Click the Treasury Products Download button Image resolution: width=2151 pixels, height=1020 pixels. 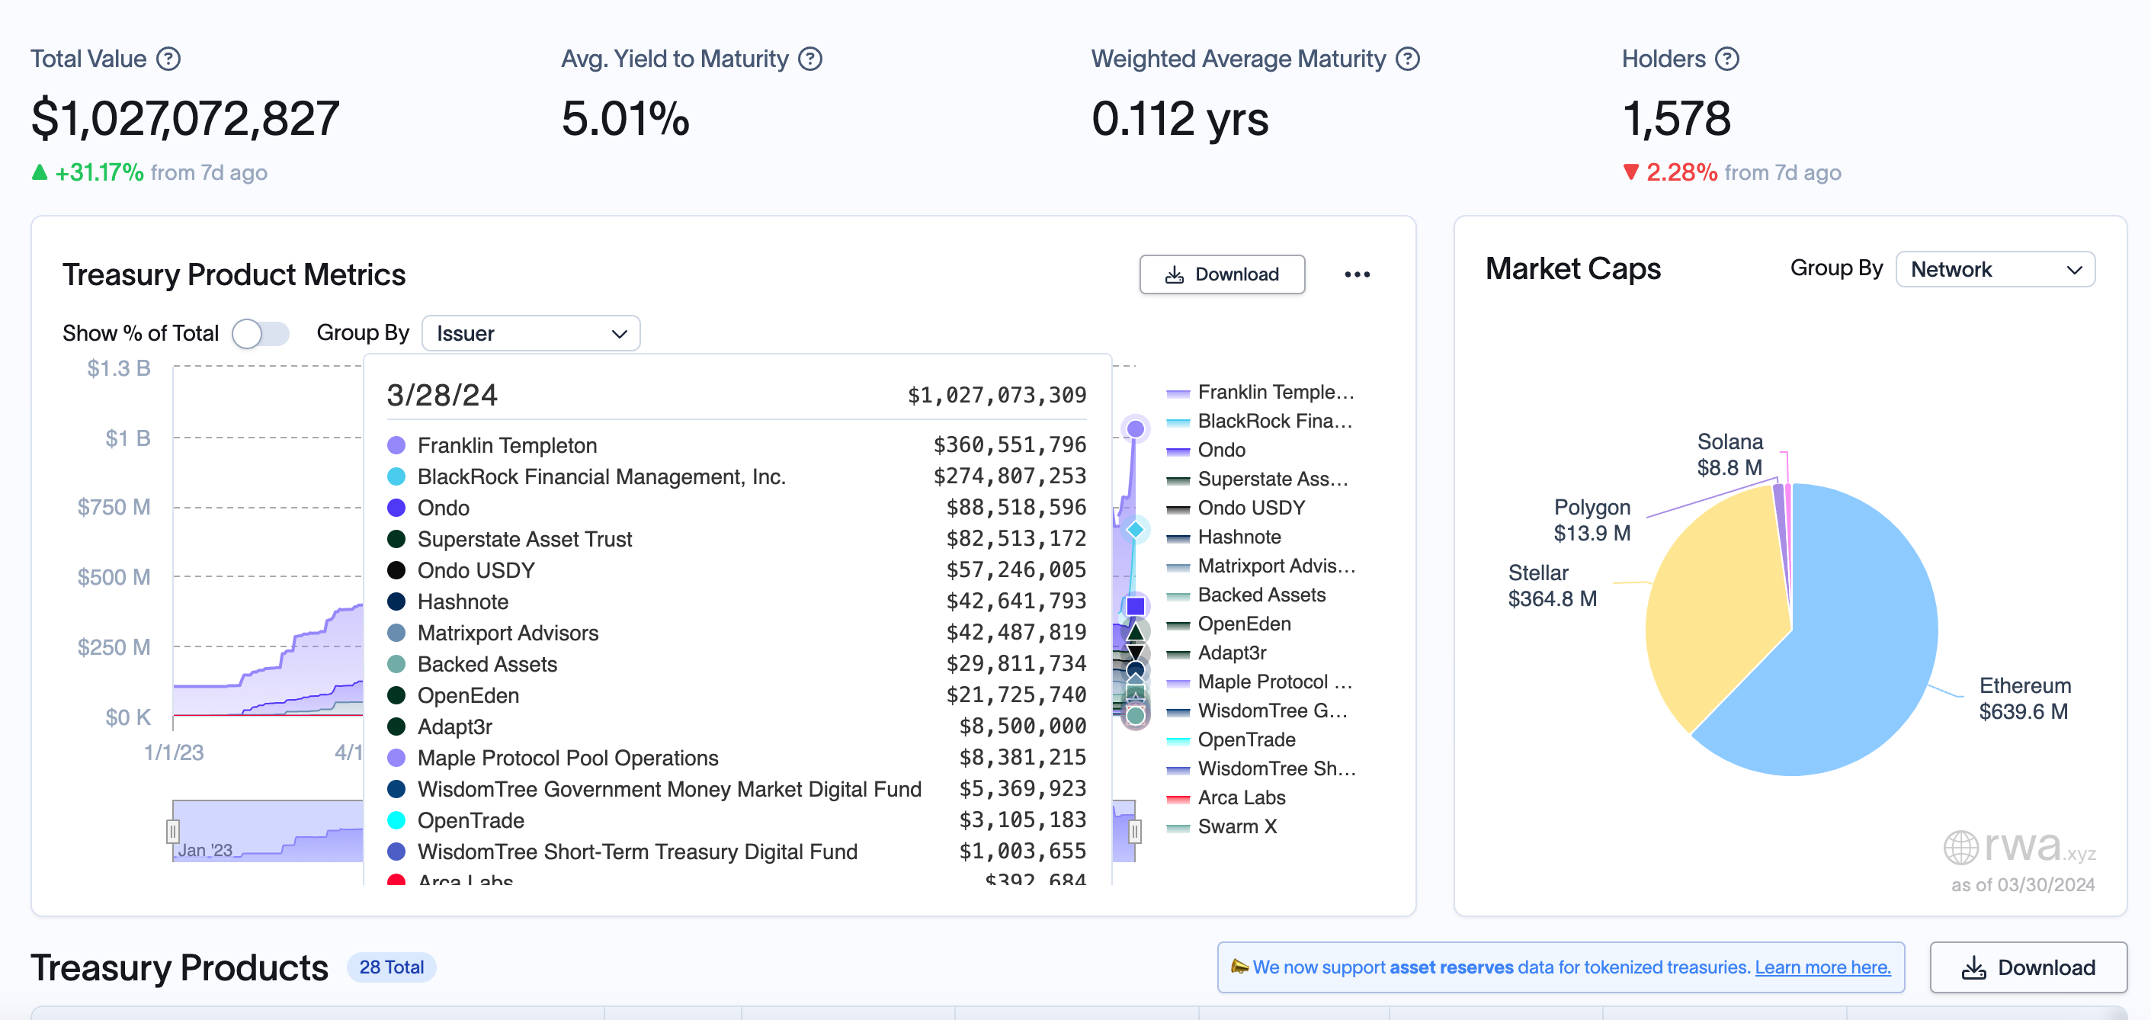coord(2028,967)
